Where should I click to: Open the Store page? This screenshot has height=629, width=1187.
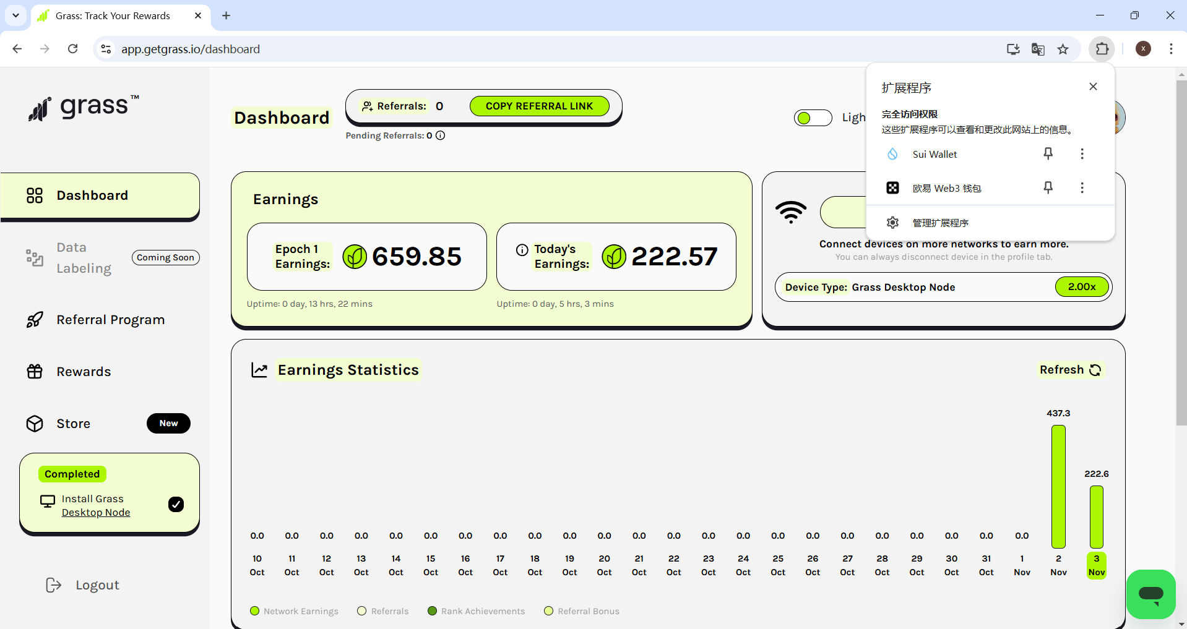(x=73, y=424)
